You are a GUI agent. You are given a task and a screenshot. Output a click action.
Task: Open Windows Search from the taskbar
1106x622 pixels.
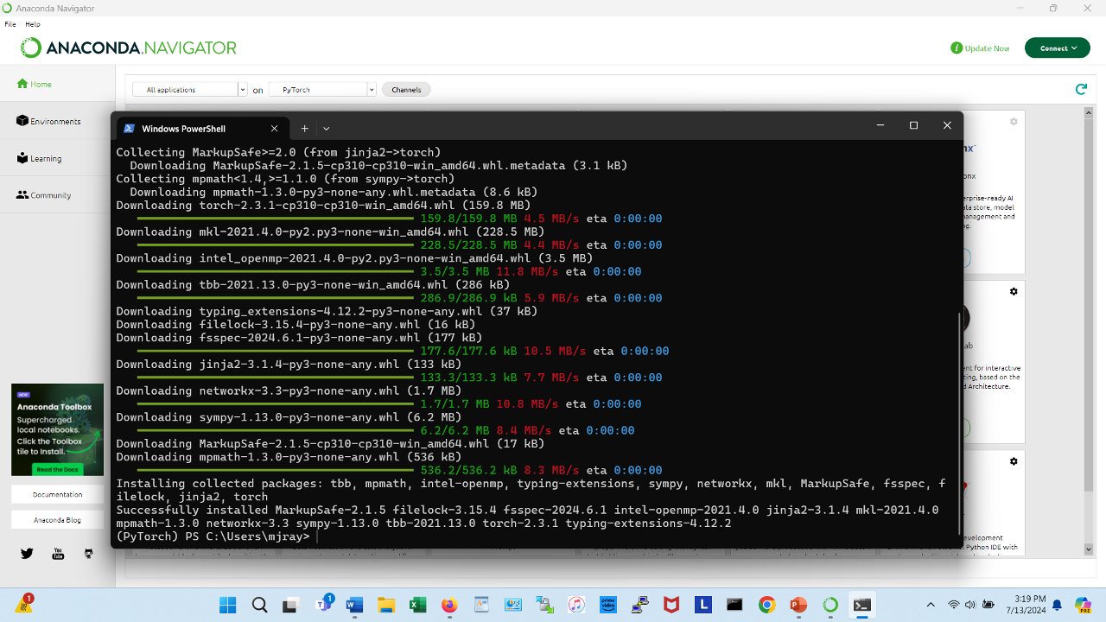pos(259,605)
